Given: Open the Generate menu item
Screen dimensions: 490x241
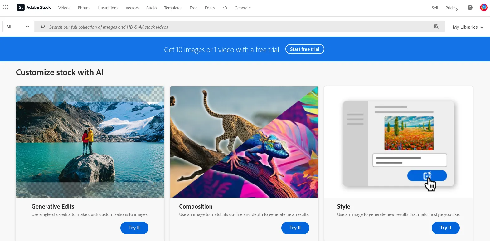Looking at the screenshot, I should 243,8.
